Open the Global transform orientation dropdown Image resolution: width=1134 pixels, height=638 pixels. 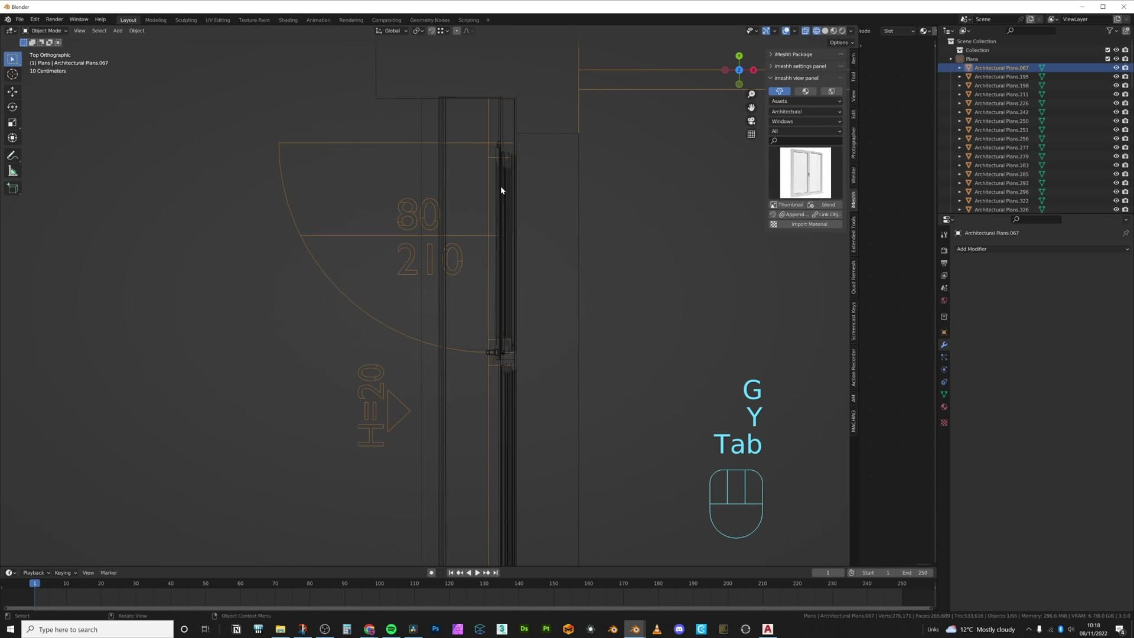tap(391, 31)
